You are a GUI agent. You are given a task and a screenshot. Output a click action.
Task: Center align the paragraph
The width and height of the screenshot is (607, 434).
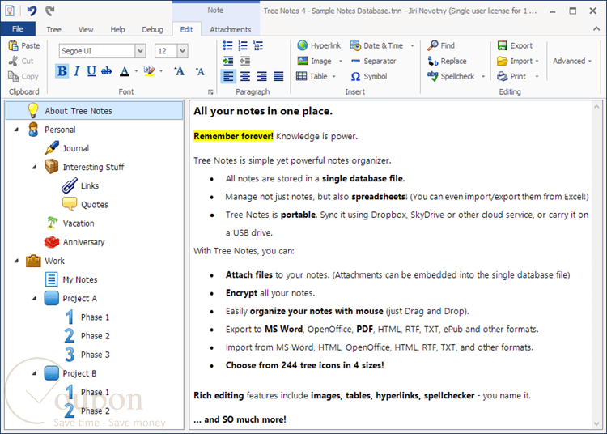tap(245, 76)
